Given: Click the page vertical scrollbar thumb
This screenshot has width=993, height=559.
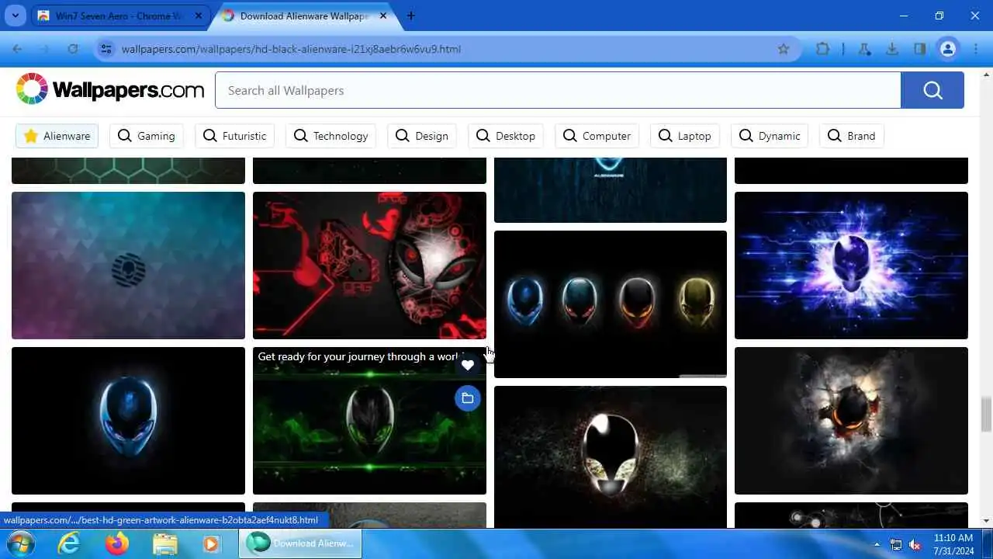Looking at the screenshot, I should point(986,414).
